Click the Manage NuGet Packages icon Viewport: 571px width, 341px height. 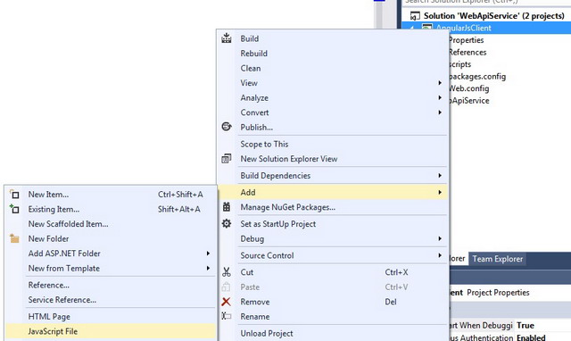(x=226, y=207)
